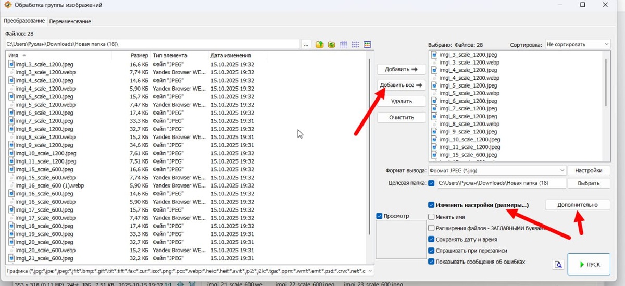The width and height of the screenshot is (625, 286).
Task: Select imgi_17_scale_600.webp in source list
Action: (46, 218)
